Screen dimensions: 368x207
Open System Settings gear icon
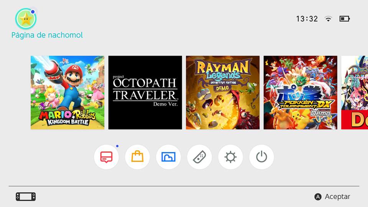click(230, 157)
